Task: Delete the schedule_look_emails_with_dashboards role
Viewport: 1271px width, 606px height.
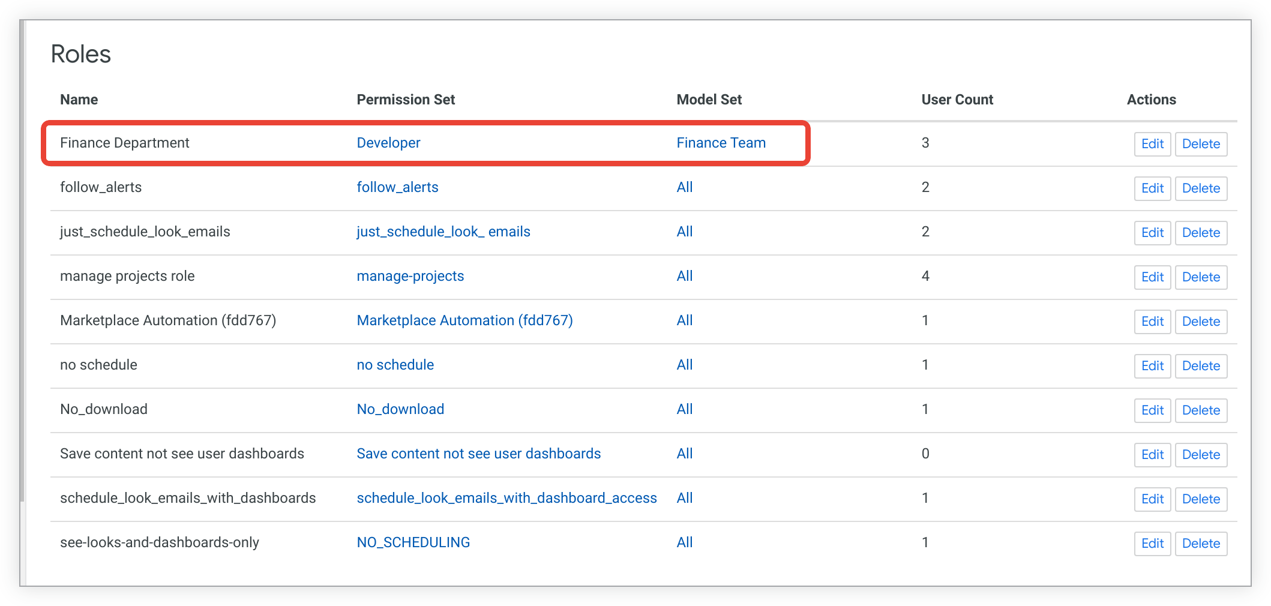Action: click(1201, 499)
